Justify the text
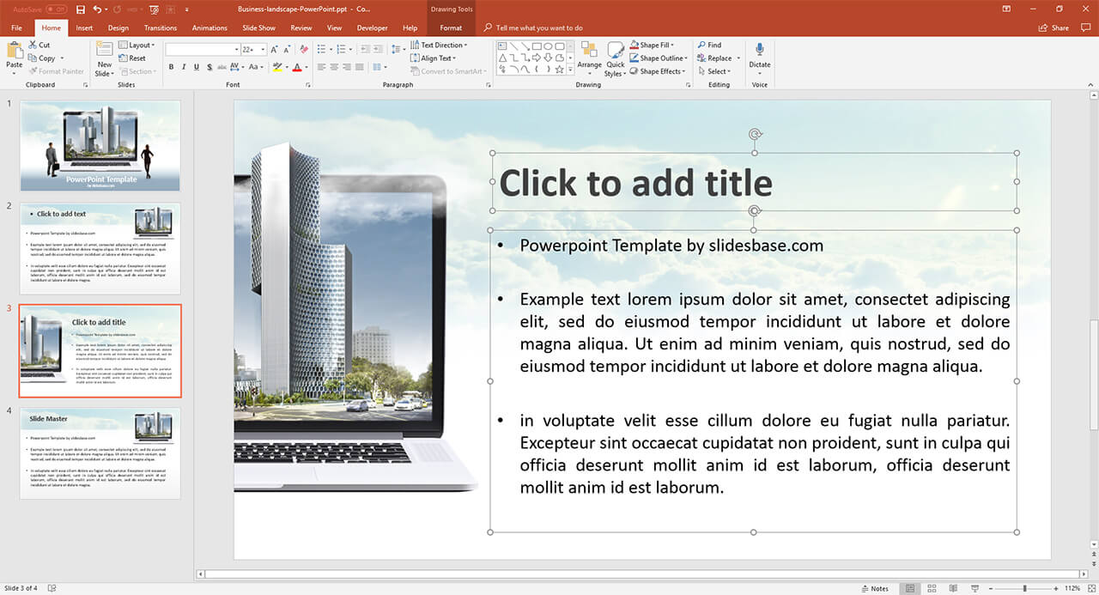The image size is (1099, 595). [x=361, y=67]
